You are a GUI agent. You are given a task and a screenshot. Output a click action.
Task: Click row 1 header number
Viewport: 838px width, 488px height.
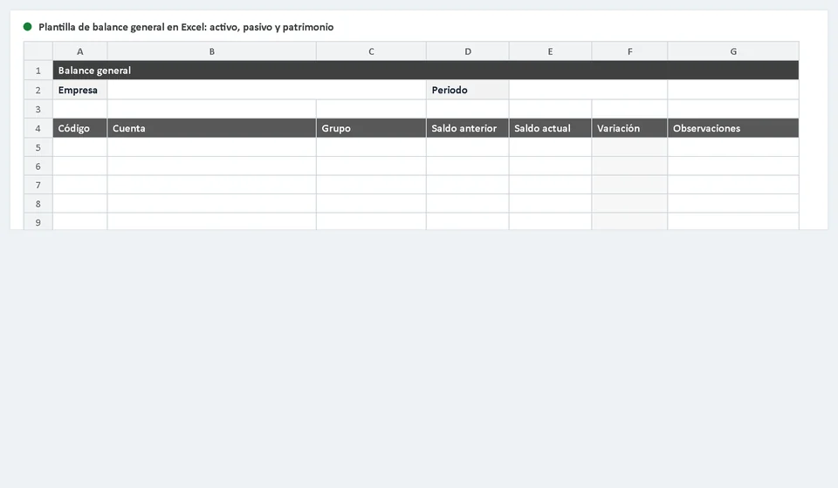(38, 71)
